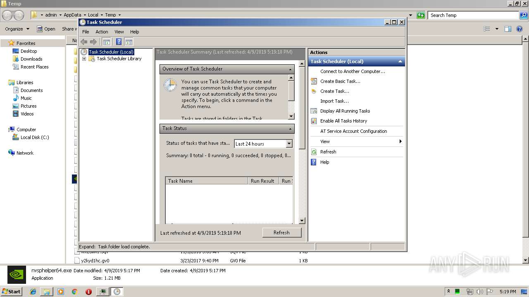Toggle the Action pane toolbar icon
529x297 pixels.
point(129,42)
